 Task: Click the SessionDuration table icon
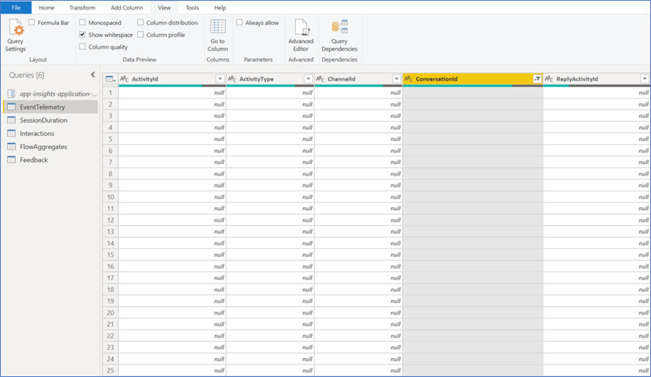tap(11, 120)
